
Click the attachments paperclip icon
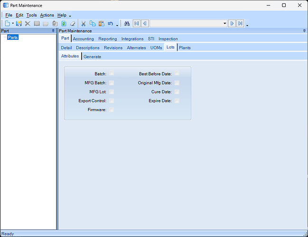[x=55, y=24]
